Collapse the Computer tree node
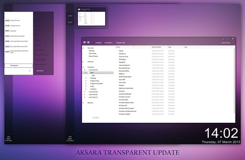The height and width of the screenshot is (160, 245). coord(83,67)
